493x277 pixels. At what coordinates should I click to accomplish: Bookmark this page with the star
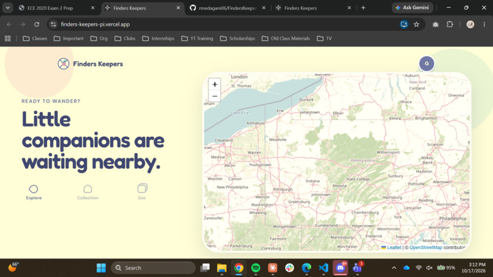pyautogui.click(x=417, y=24)
